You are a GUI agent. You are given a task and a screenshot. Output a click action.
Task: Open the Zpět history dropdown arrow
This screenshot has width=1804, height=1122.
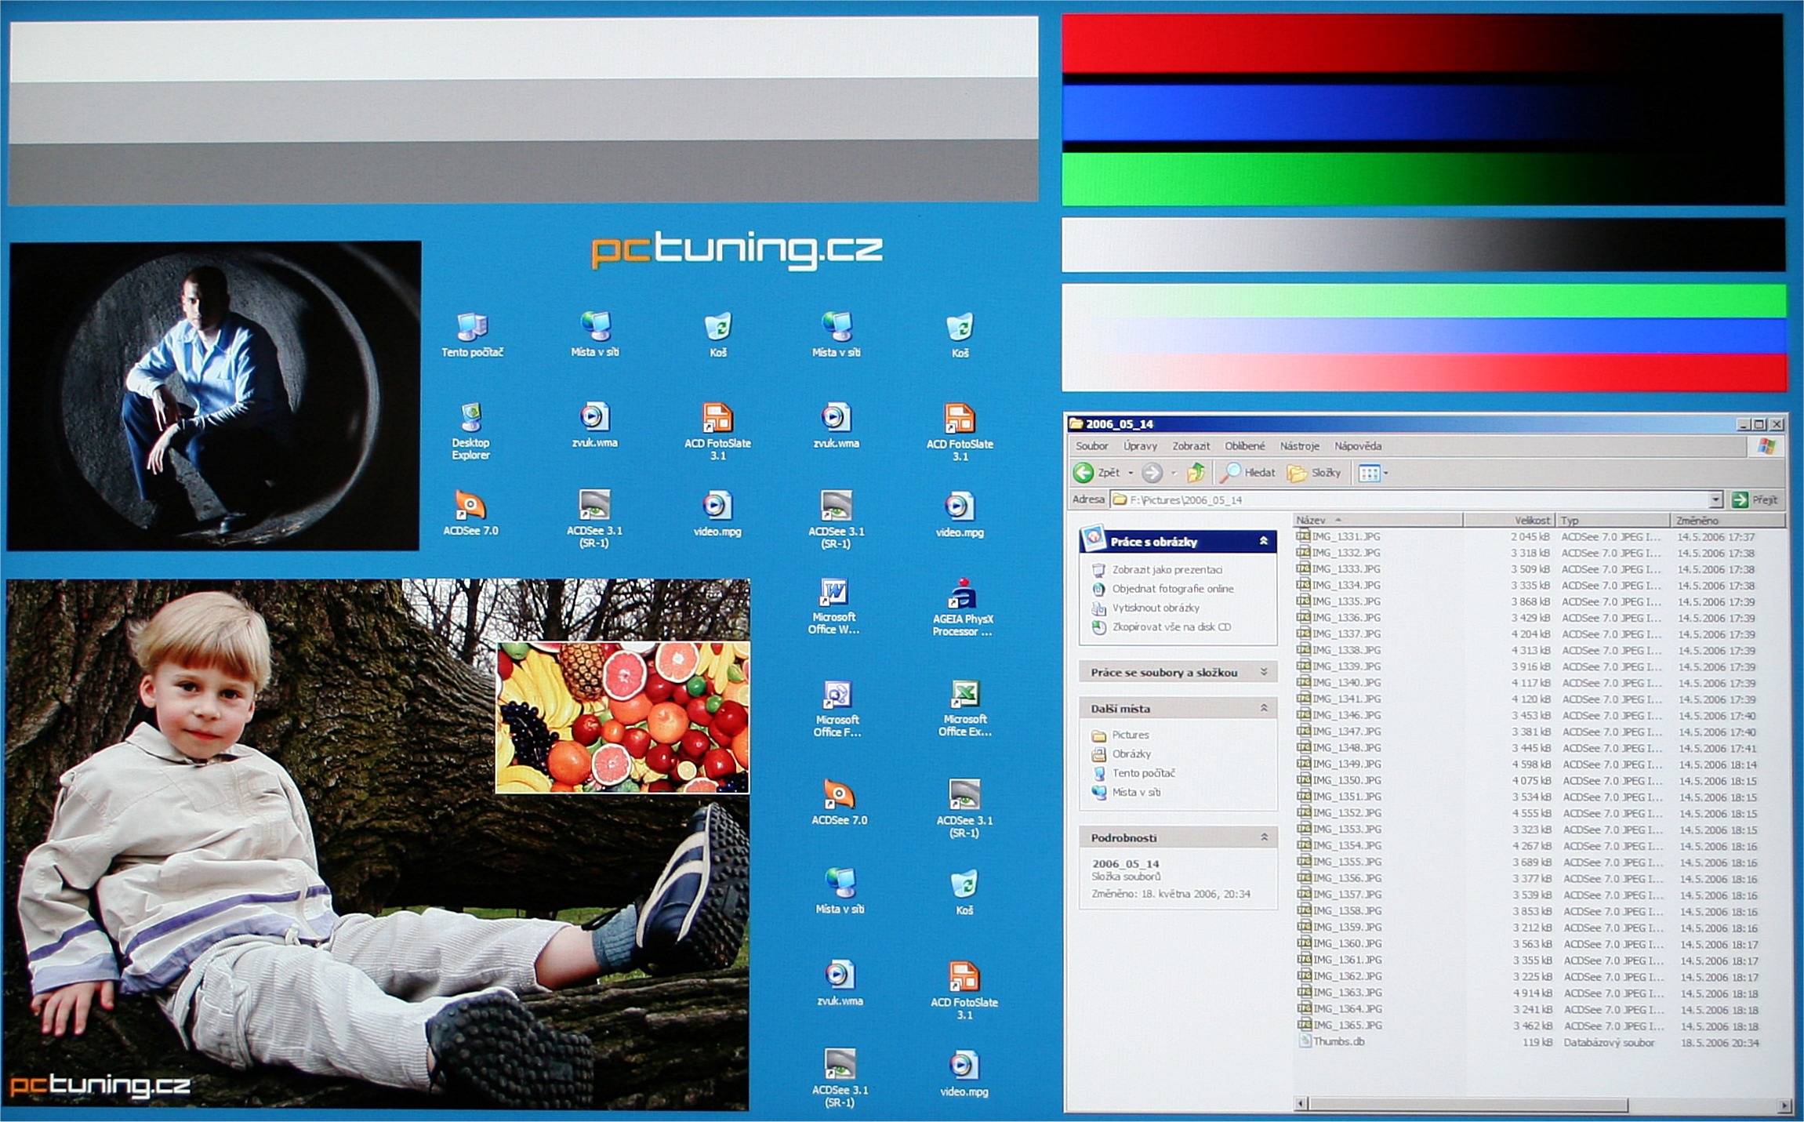[1130, 473]
